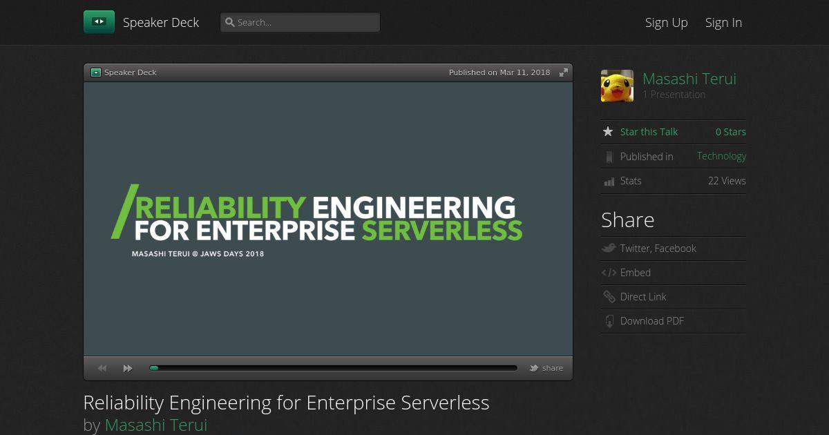Click 1 Presentation text under author name
Screen dimensions: 829x435
coord(674,95)
